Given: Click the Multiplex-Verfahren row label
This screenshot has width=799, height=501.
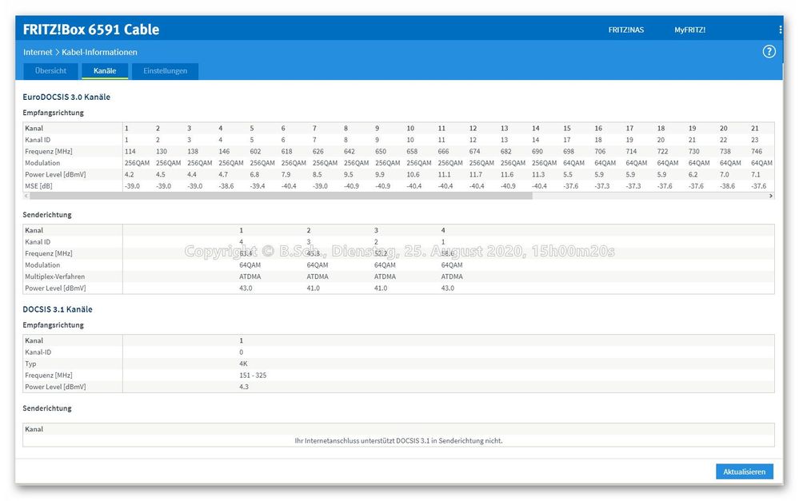Looking at the screenshot, I should 55,276.
